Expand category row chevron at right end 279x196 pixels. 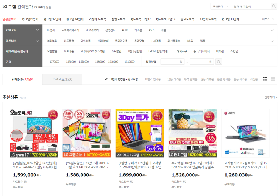272,30
